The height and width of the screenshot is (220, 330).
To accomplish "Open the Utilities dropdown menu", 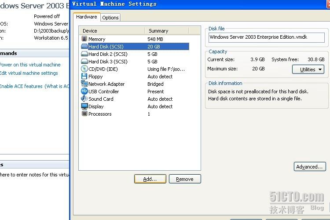I will tap(308, 70).
